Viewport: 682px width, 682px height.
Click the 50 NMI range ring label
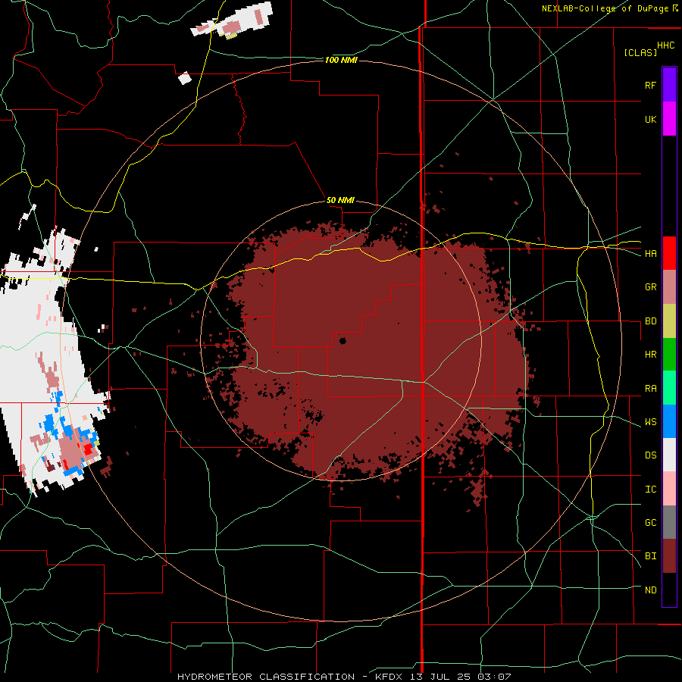340,201
